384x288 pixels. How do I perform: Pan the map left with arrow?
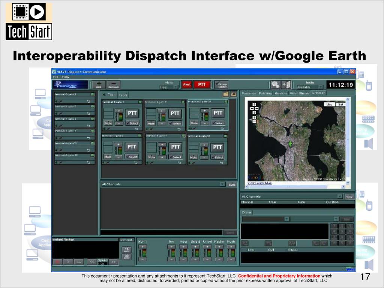point(252,108)
